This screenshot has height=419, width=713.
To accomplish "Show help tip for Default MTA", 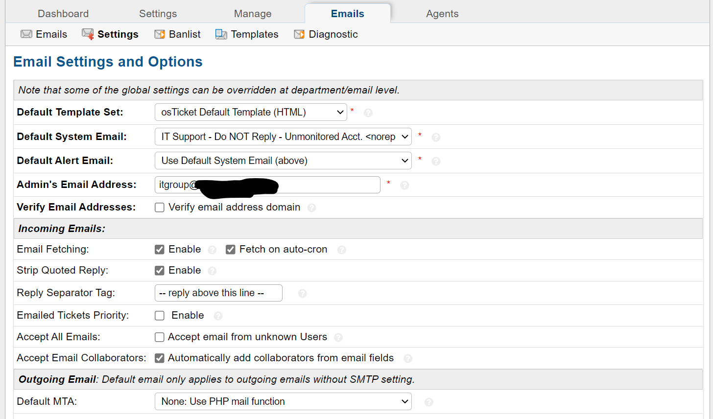I will pyautogui.click(x=429, y=402).
